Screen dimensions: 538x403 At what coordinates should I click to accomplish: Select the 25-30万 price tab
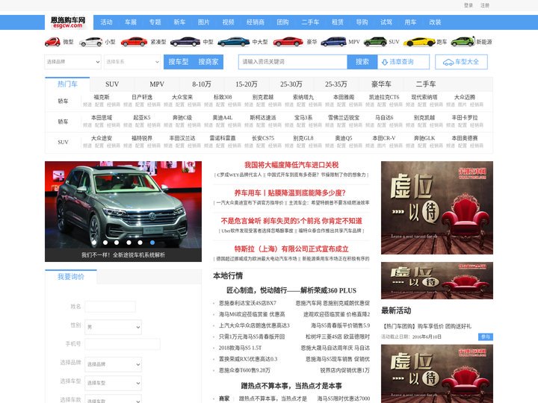291,84
